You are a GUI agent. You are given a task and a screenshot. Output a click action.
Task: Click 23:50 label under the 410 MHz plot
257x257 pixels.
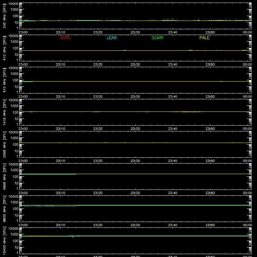pyautogui.click(x=210, y=65)
